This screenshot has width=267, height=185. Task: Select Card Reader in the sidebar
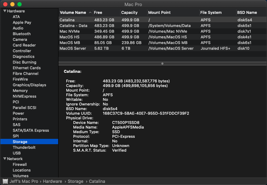pos(24,45)
